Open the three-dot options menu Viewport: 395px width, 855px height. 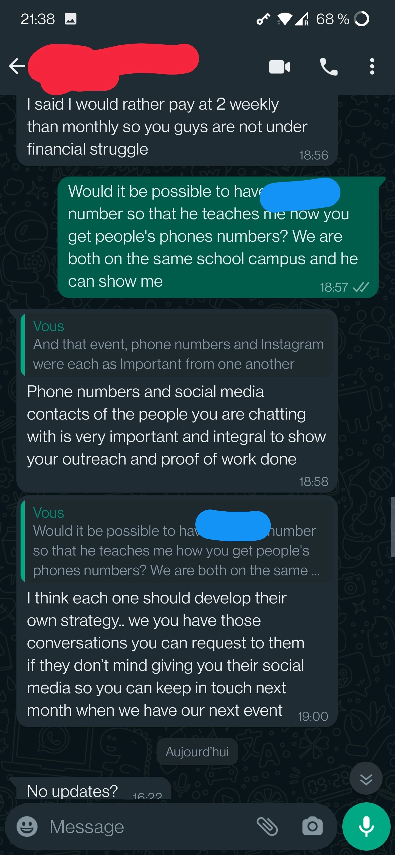click(x=372, y=66)
